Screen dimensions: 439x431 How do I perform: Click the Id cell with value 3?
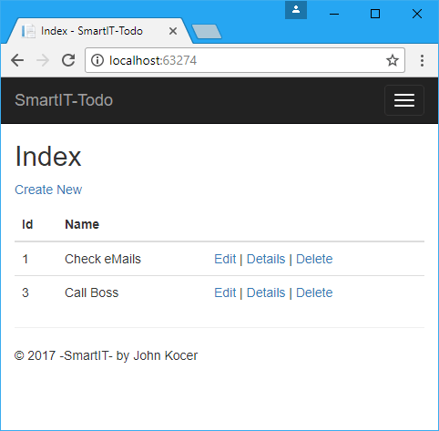[26, 292]
